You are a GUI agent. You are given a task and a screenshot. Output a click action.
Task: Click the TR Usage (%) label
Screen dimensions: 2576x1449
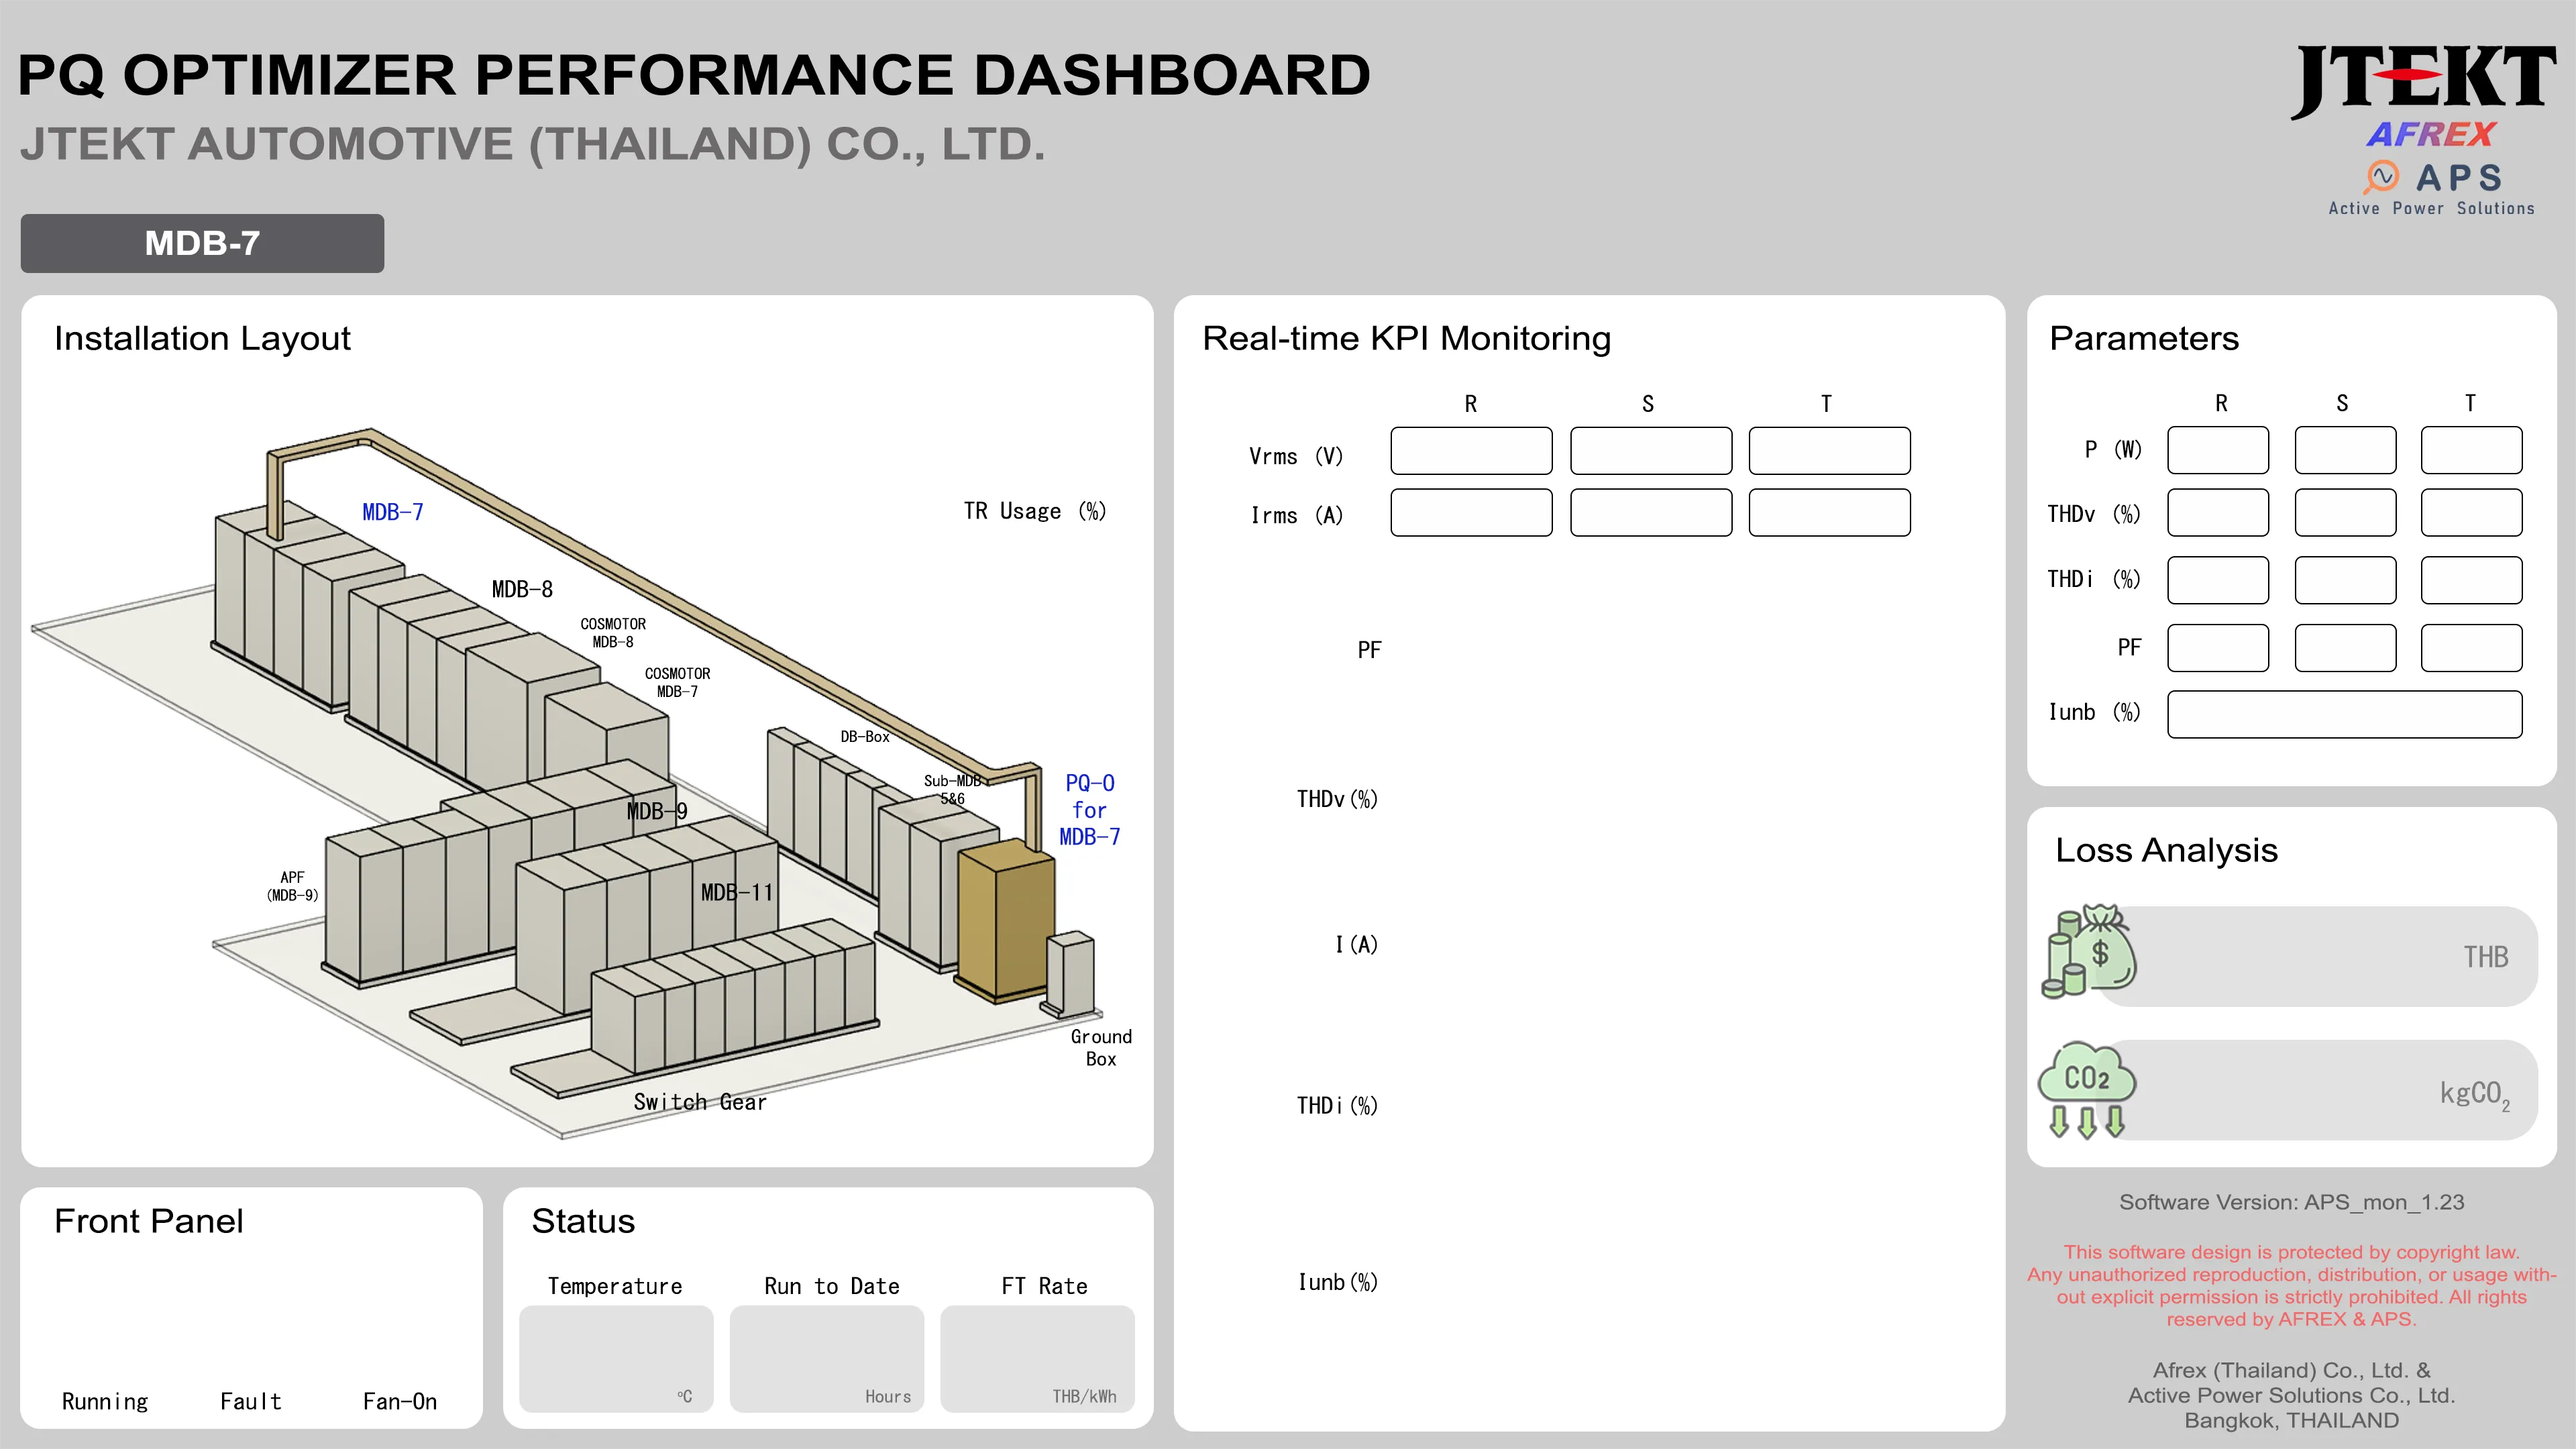coord(1035,511)
